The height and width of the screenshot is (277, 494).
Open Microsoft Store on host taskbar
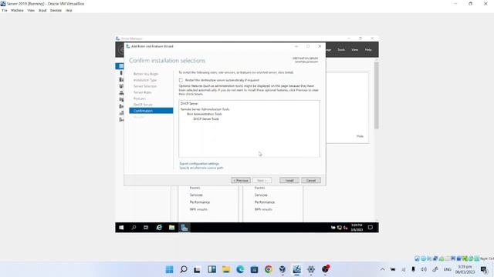tap(254, 269)
